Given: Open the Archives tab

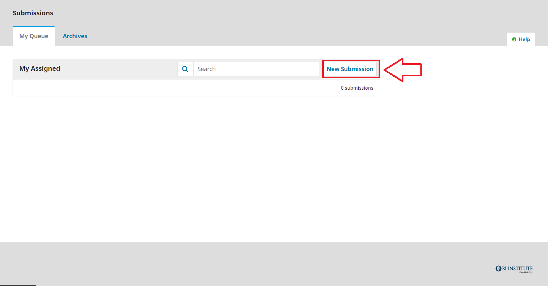Looking at the screenshot, I should pyautogui.click(x=75, y=36).
